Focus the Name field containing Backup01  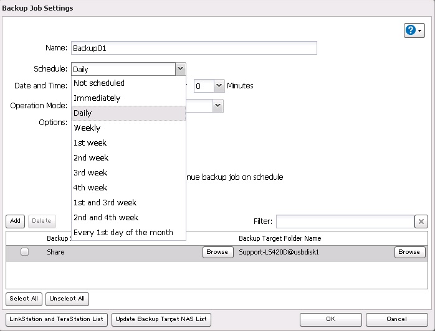point(194,48)
